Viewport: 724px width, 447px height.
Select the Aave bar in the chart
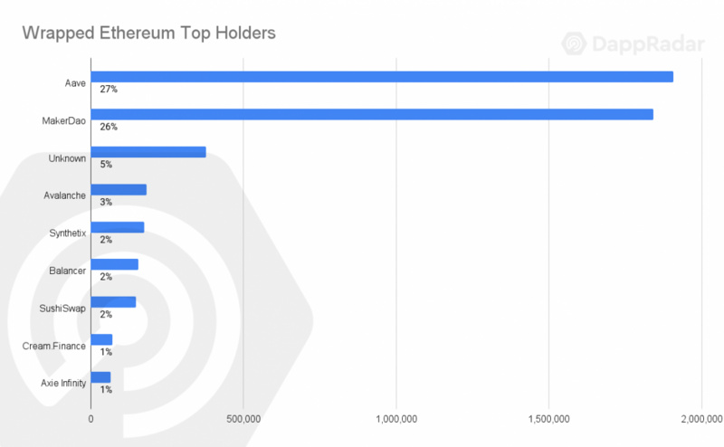[x=382, y=76]
